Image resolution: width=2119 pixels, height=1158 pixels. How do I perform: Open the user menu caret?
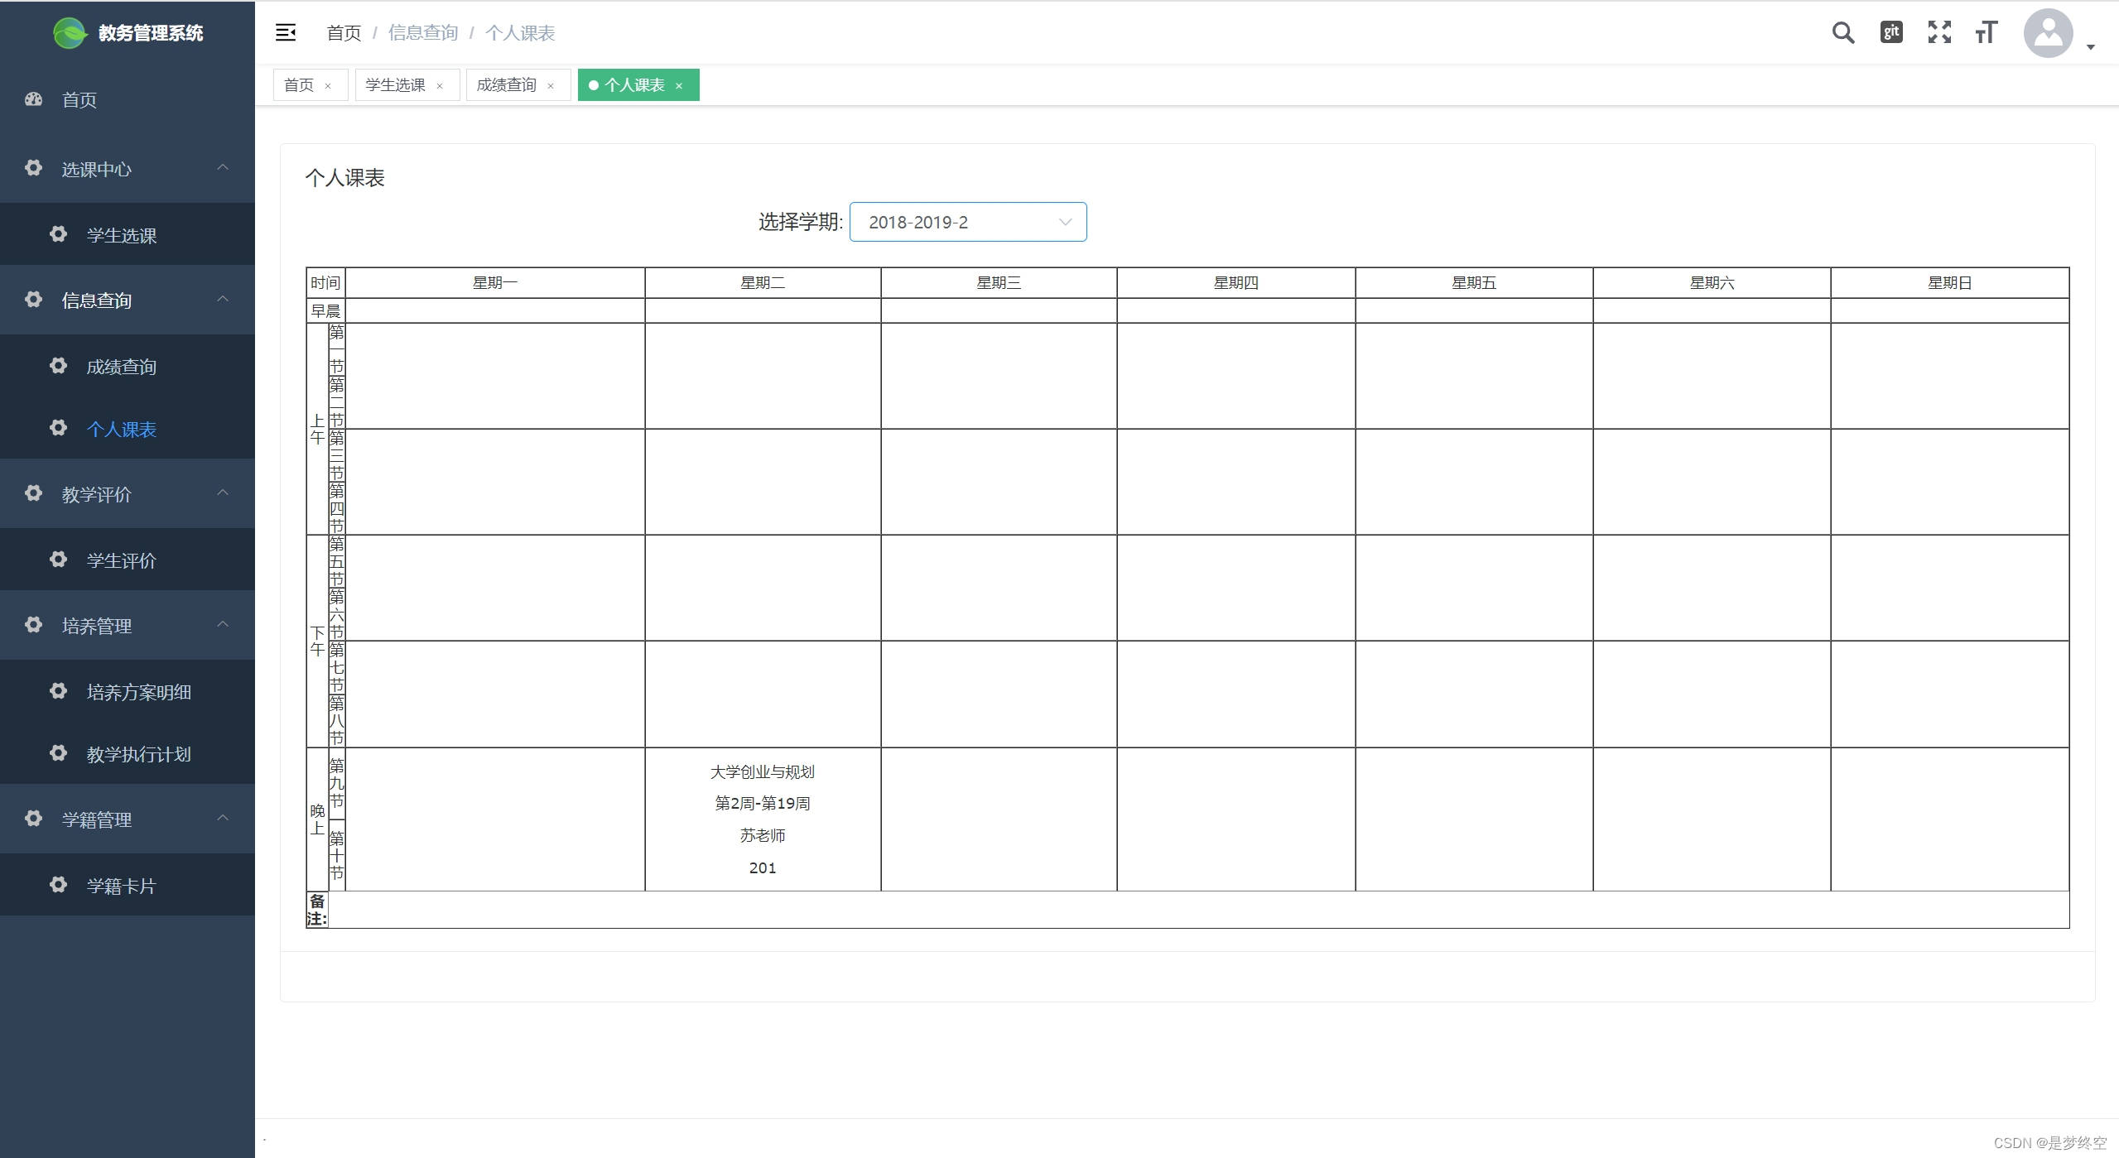coord(2091,47)
